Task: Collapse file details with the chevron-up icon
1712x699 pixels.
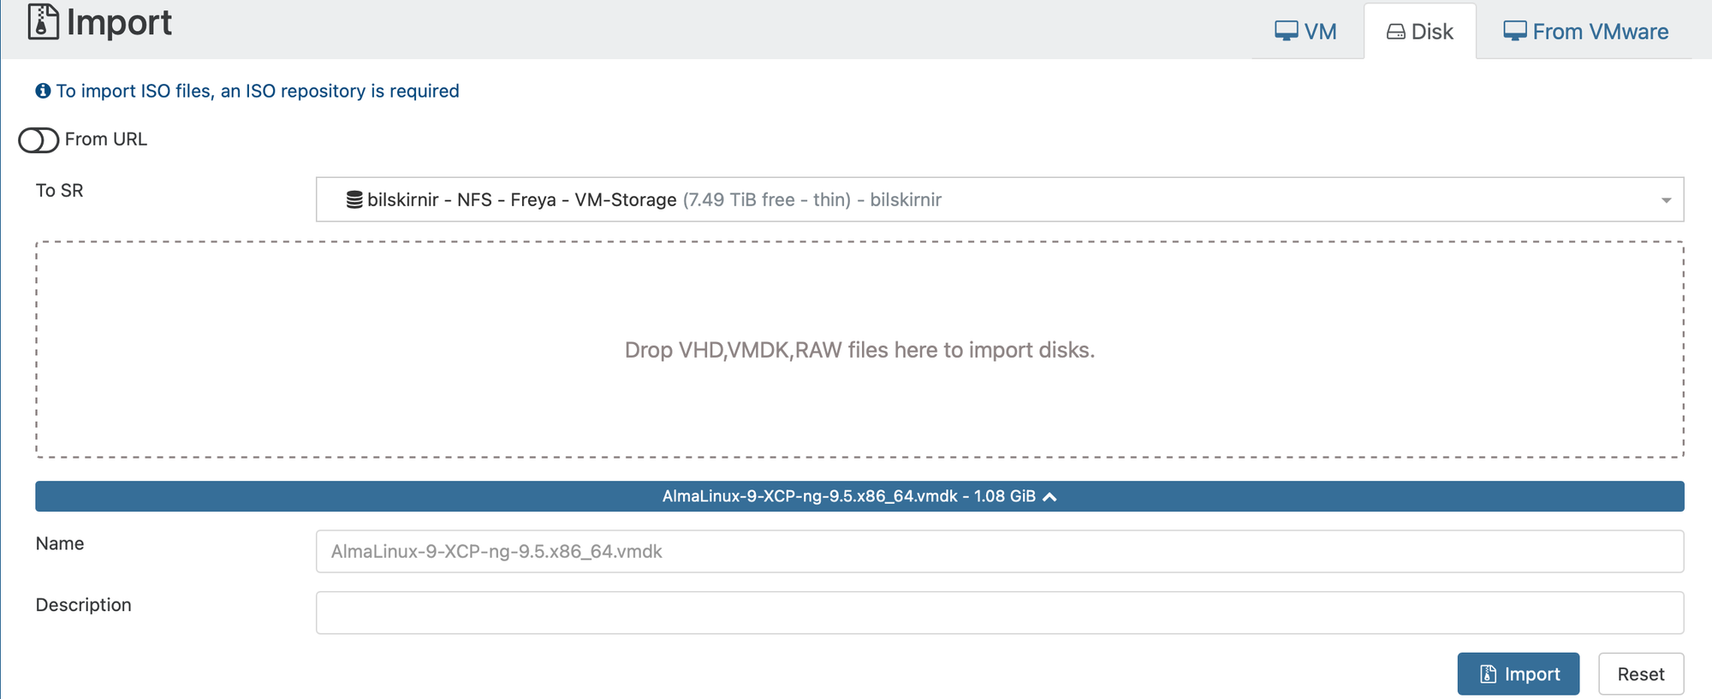Action: tap(1050, 497)
